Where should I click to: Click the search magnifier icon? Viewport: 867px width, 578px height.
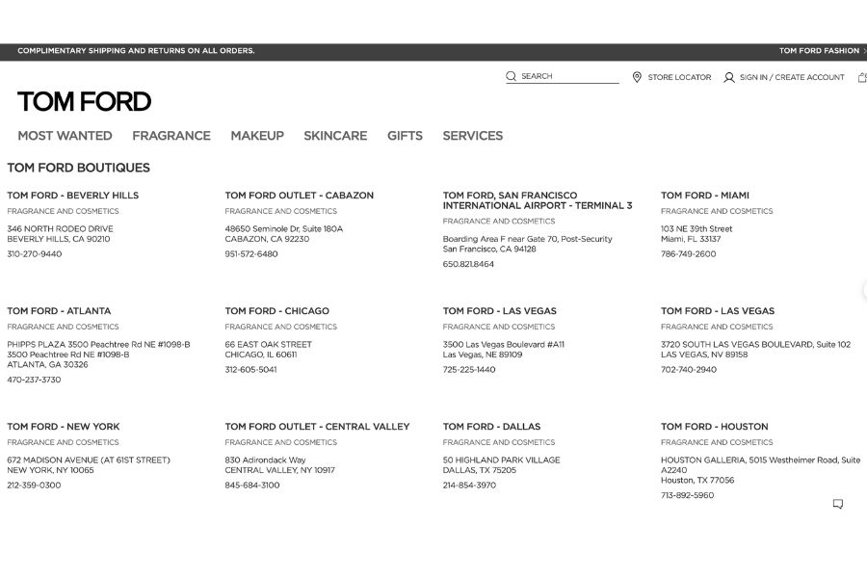coord(511,76)
